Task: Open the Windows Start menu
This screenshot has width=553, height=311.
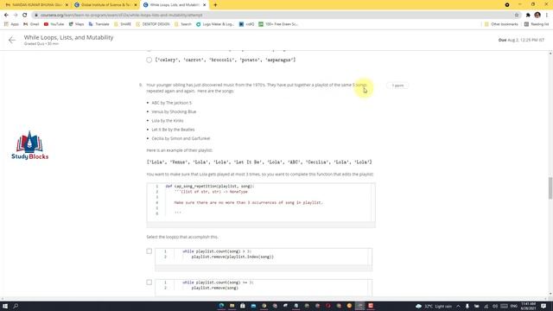Action: [5, 306]
